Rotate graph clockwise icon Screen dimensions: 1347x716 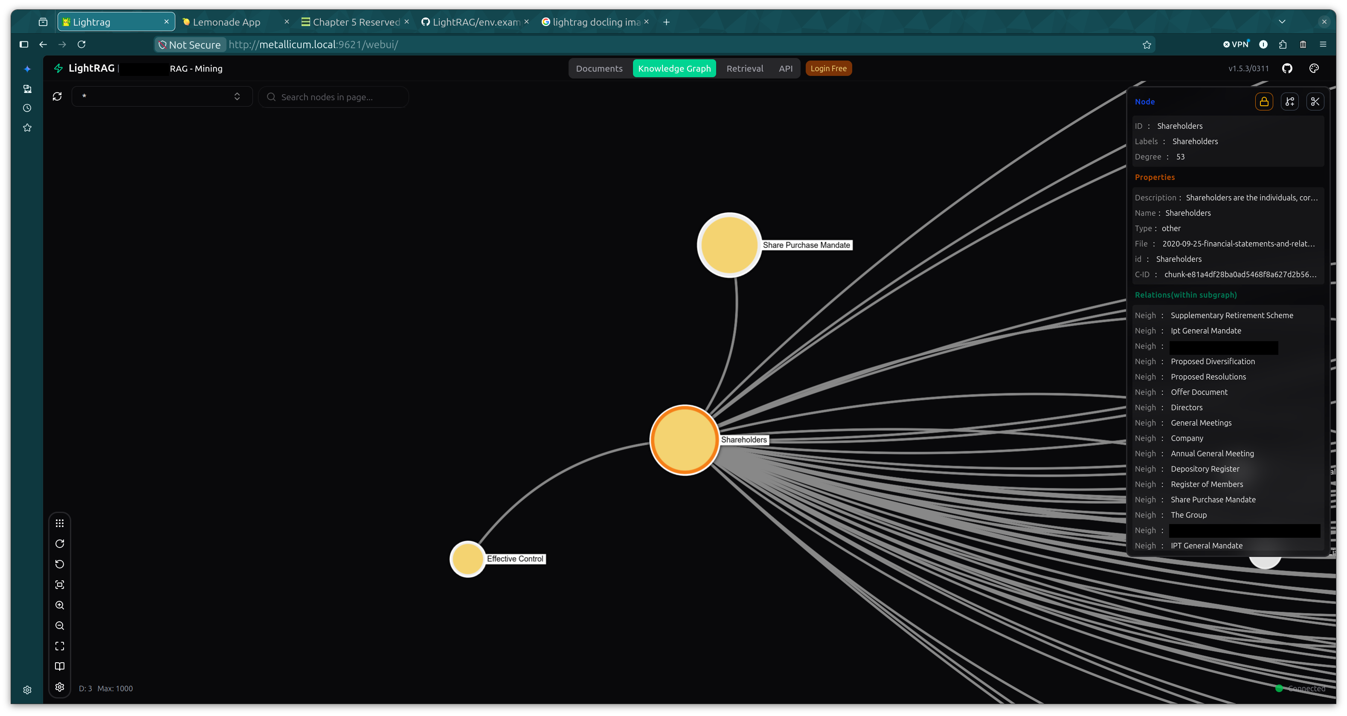pyautogui.click(x=60, y=544)
